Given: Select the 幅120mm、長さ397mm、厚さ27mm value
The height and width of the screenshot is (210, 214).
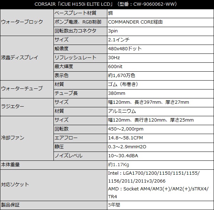Looking at the screenshot, I should tap(148, 102).
